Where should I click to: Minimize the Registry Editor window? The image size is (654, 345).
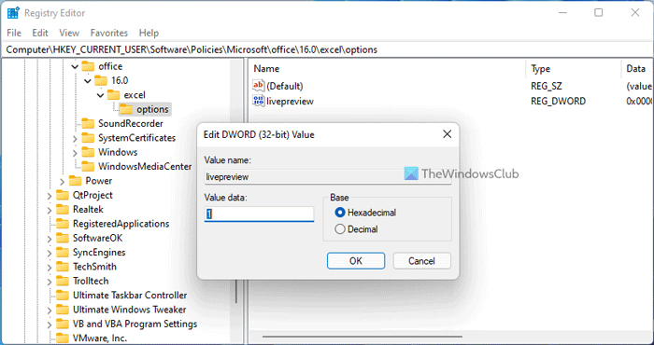(x=562, y=13)
